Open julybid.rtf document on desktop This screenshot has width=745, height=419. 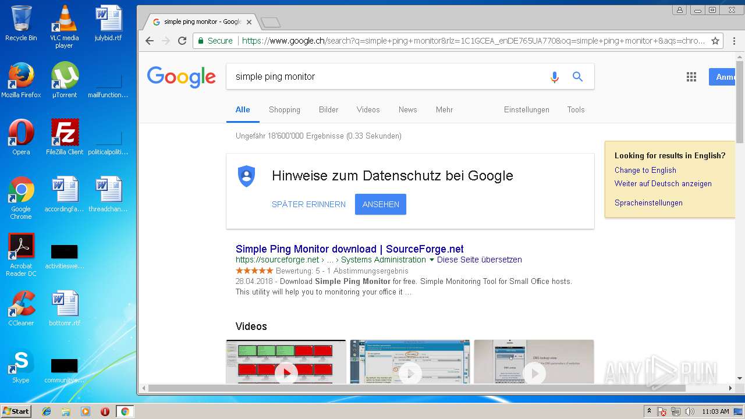tap(108, 23)
